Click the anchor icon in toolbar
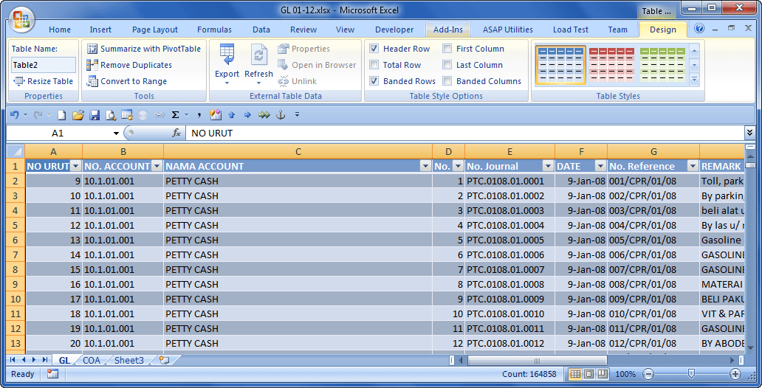This screenshot has width=762, height=388. [281, 115]
